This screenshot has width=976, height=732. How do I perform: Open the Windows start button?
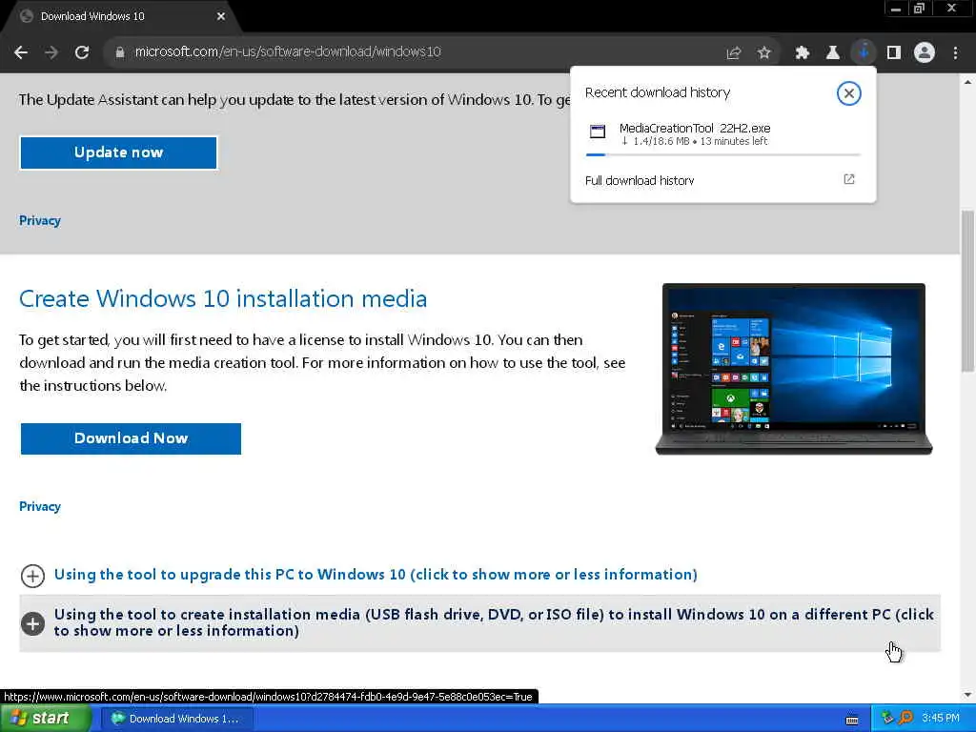tap(46, 719)
